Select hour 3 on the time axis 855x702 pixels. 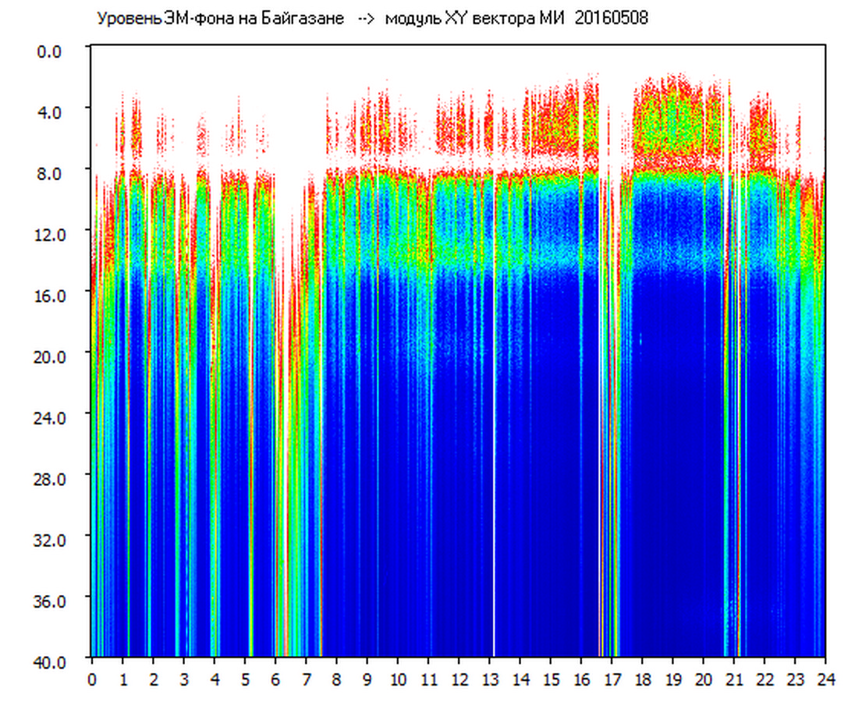click(x=183, y=679)
